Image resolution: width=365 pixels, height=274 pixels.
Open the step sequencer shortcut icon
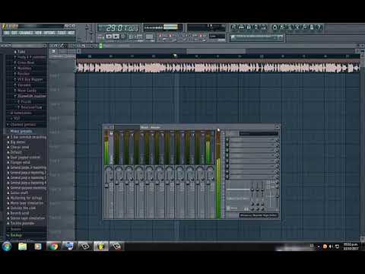(x=241, y=27)
